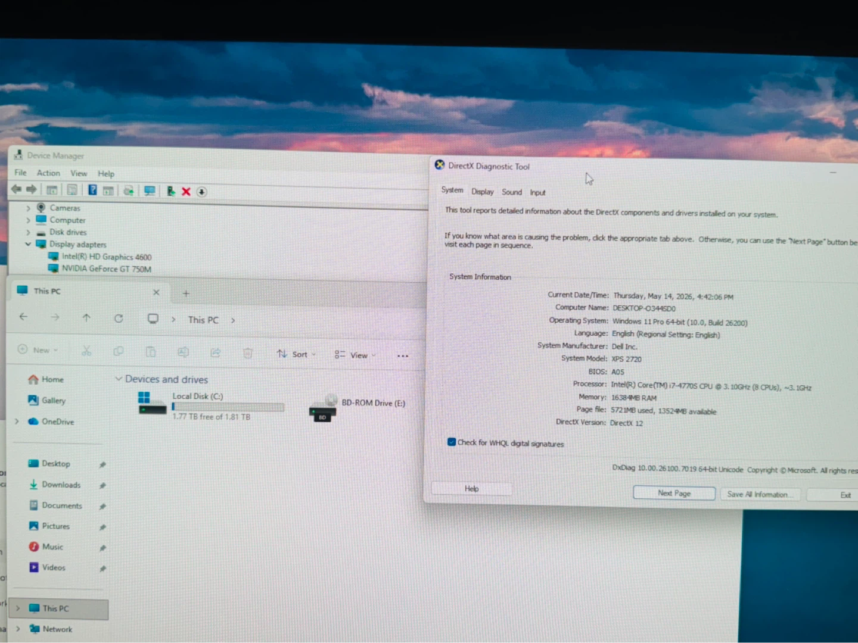Click the Disable device down-arrow icon
This screenshot has height=643, width=858.
click(x=202, y=192)
